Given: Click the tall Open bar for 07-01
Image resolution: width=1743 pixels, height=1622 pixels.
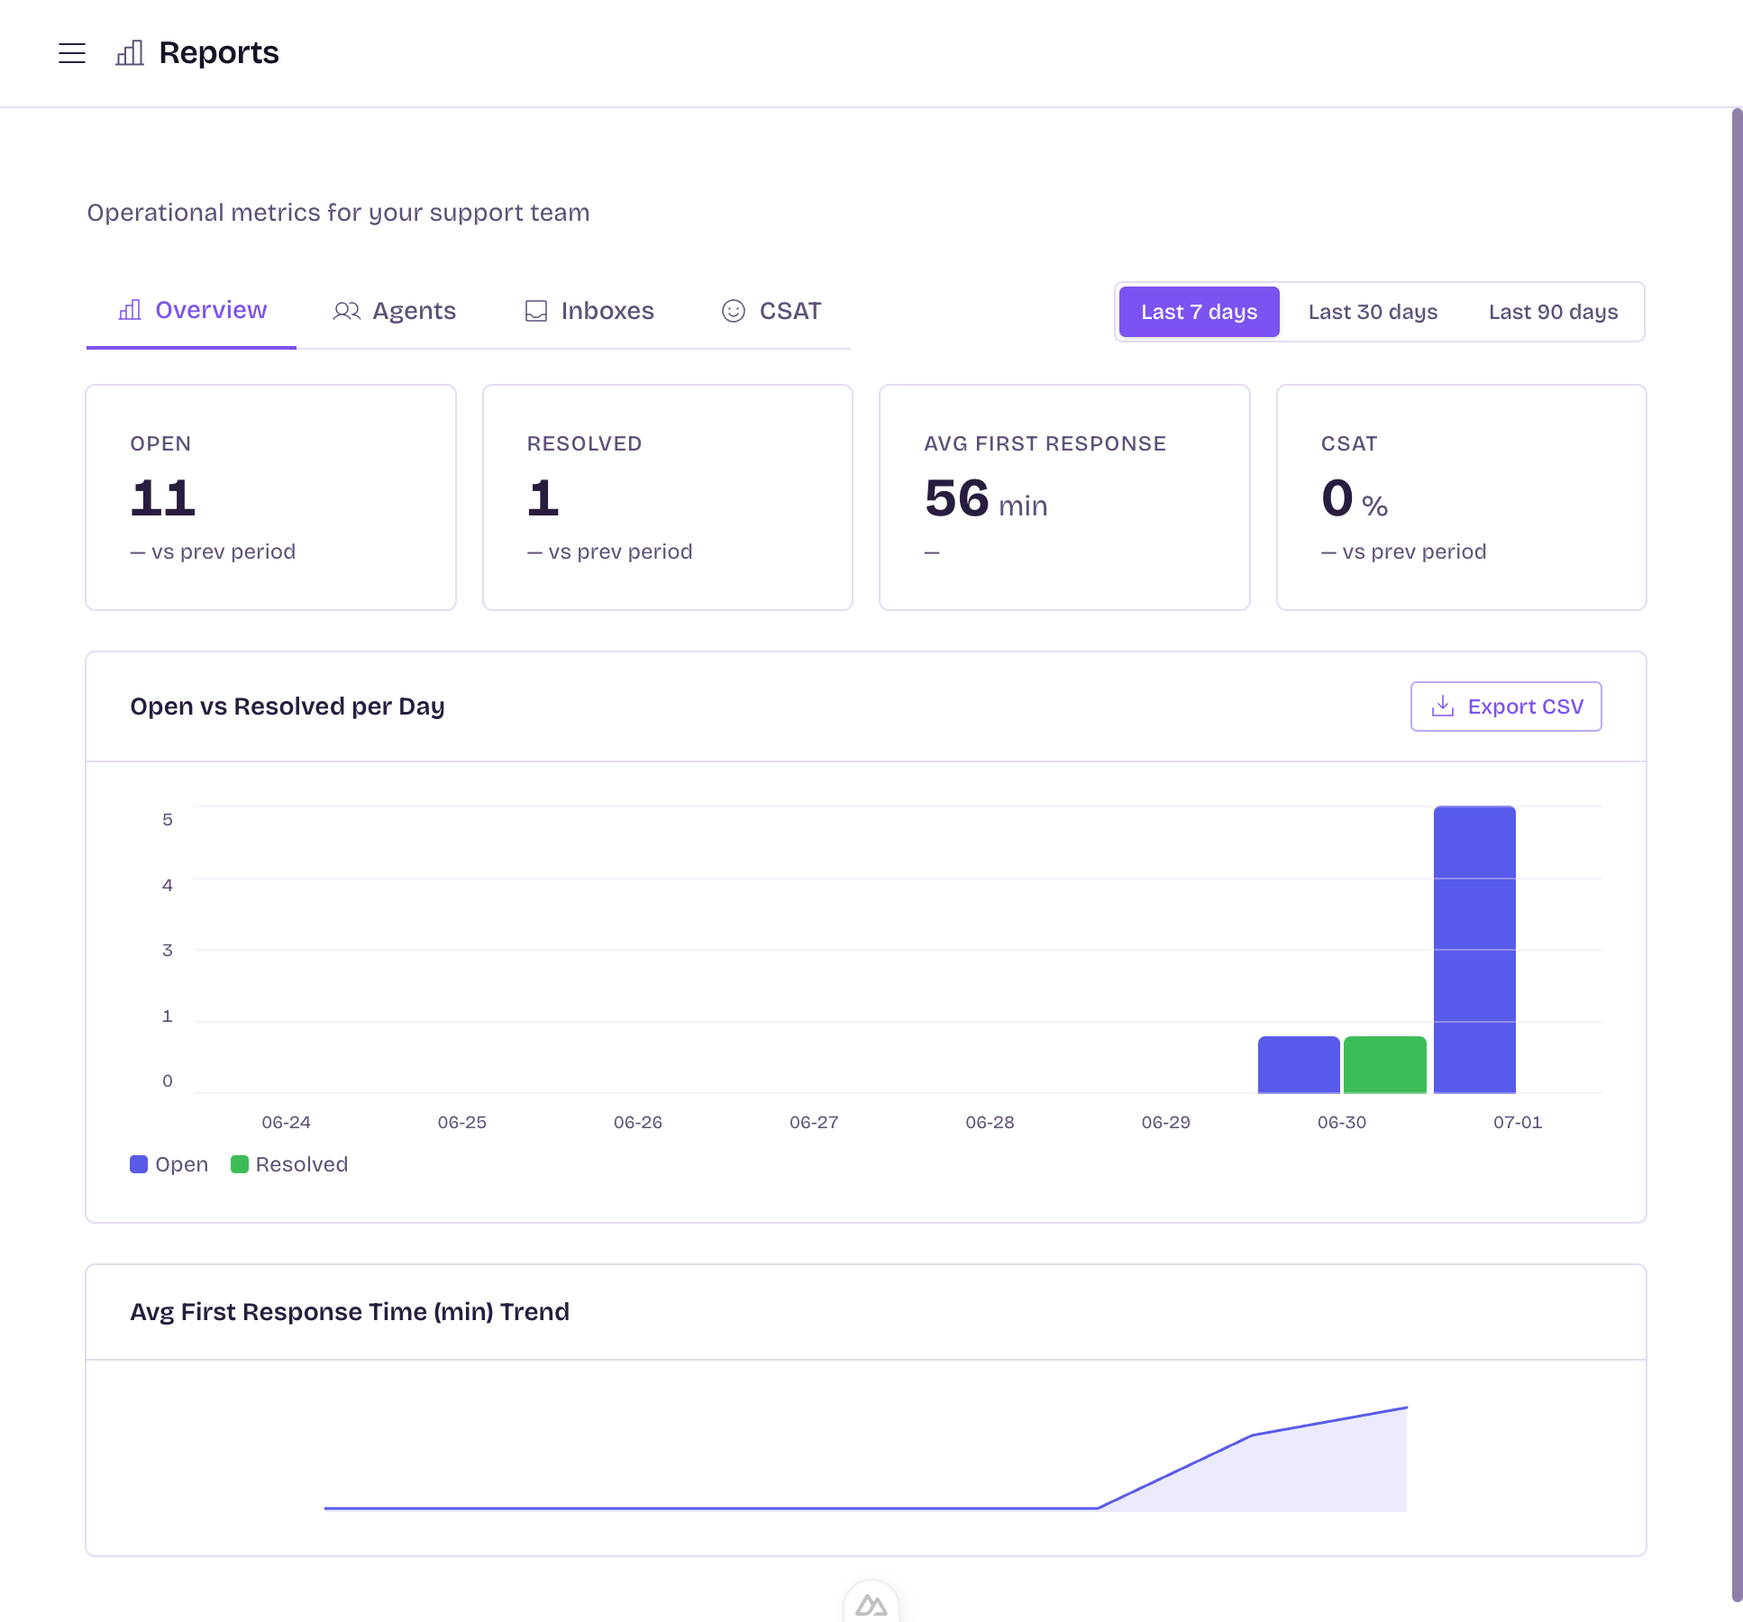Looking at the screenshot, I should [x=1474, y=950].
